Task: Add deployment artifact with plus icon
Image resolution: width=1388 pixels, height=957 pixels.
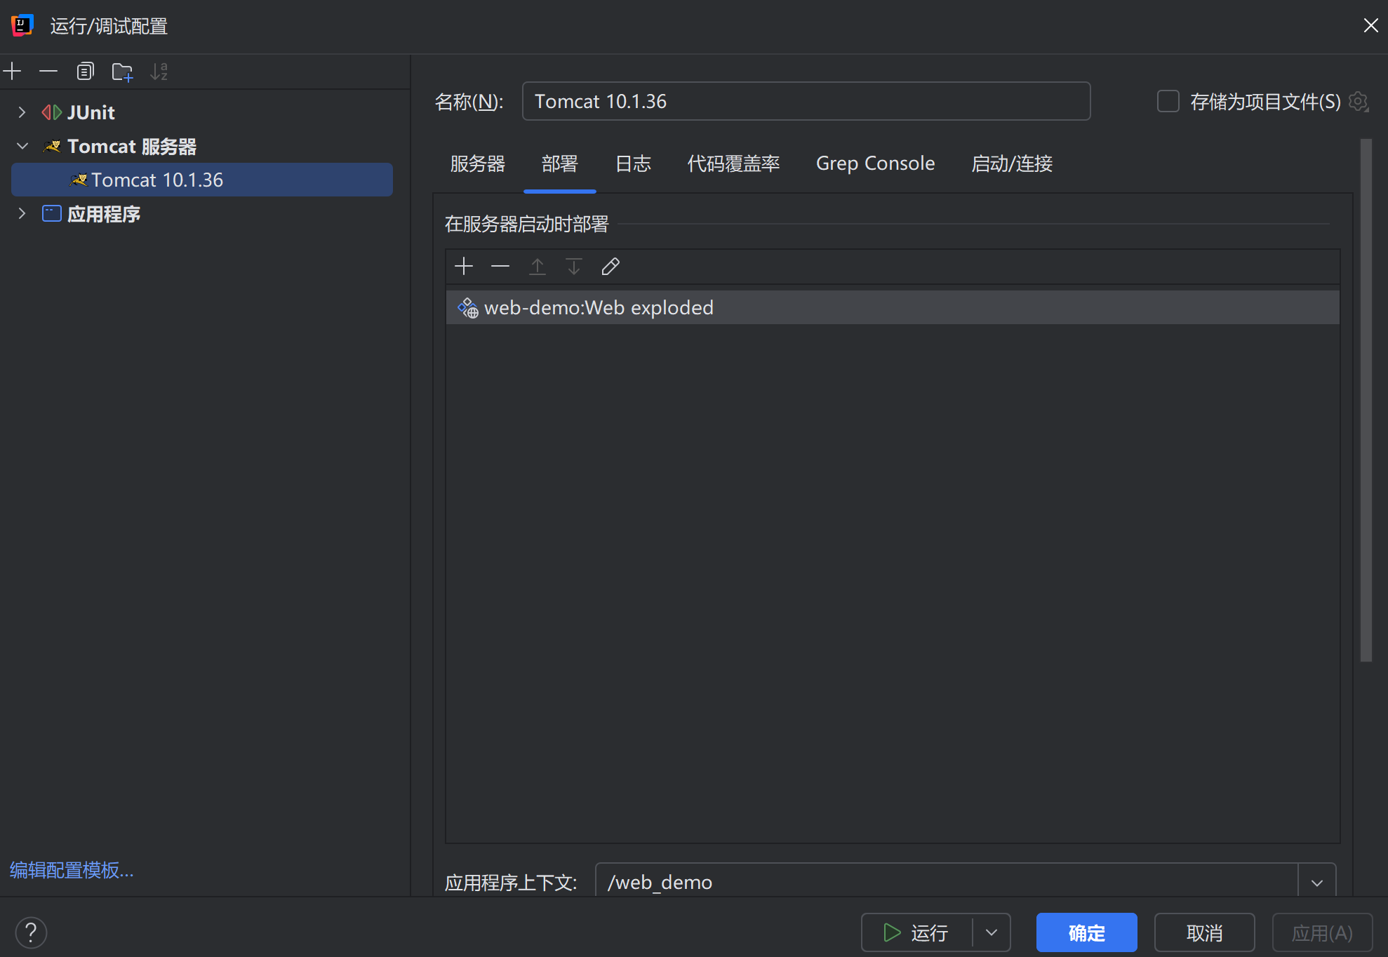Action: (x=464, y=266)
